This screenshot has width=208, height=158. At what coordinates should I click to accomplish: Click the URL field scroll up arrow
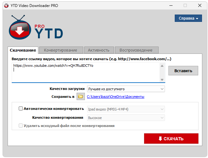tap(162, 66)
